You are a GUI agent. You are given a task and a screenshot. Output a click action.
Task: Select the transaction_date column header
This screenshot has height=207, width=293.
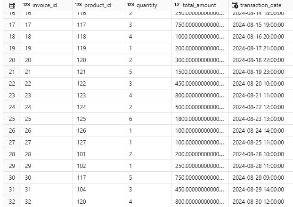coord(261,6)
